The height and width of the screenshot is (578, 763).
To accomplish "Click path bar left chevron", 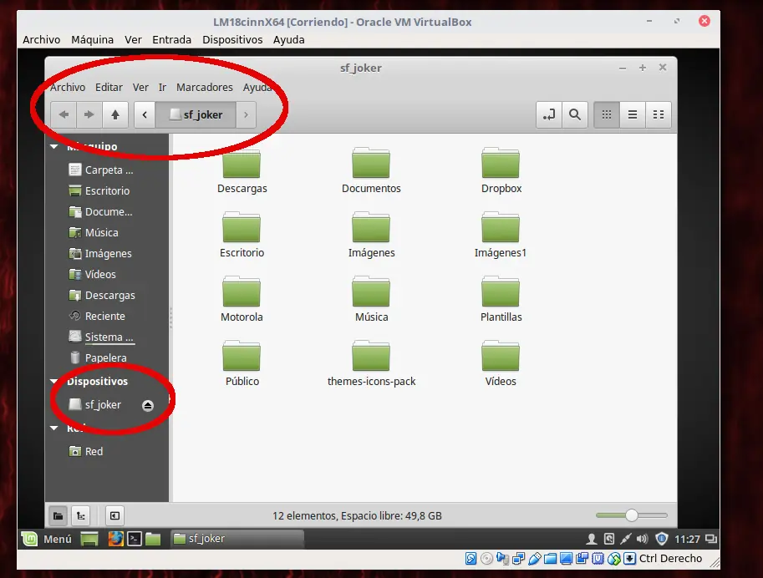I will coord(145,114).
